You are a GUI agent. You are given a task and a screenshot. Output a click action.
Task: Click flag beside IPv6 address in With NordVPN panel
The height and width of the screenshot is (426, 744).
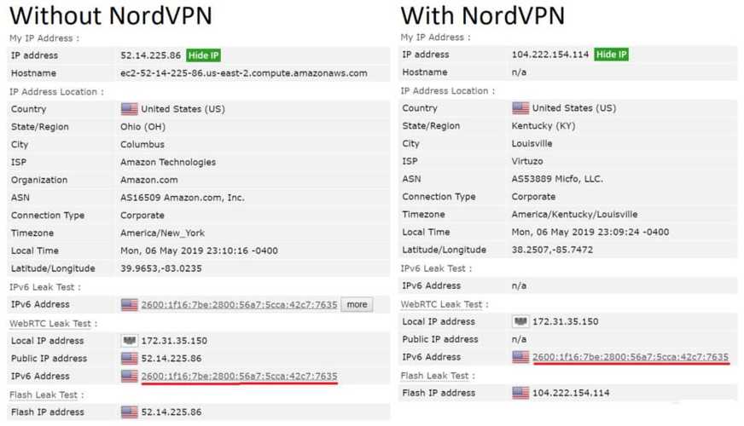(520, 357)
